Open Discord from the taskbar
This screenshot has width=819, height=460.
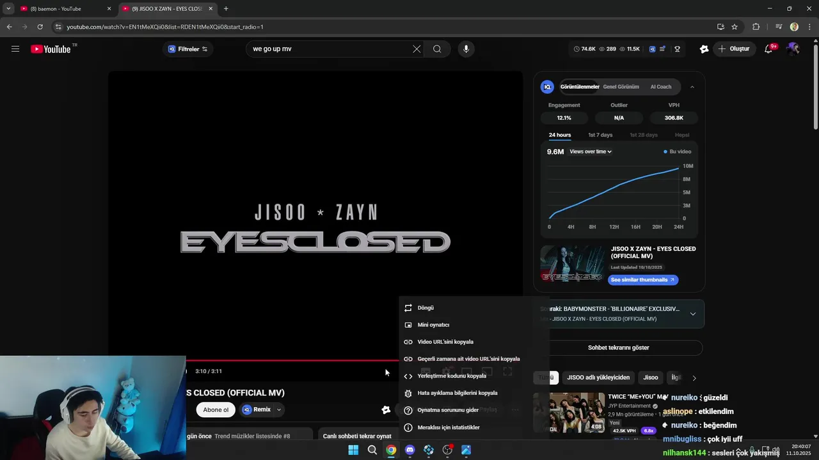[x=409, y=450]
